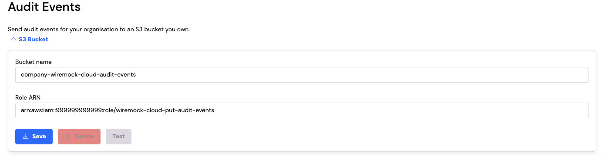Collapse the S3 Bucket section chevron
Screen dimensions: 602x160
point(13,39)
